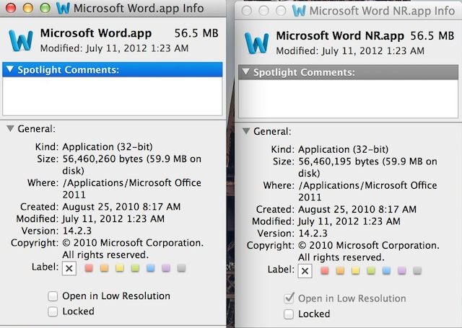Collapse General section in Microsoft Word NR.app Info
Screen dimensions: 462x328
click(x=246, y=131)
